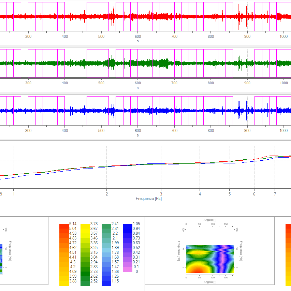Click the 700 tick on green trace time axis
Image resolution: width=291 pixels, height=291 pixels.
click(174, 83)
